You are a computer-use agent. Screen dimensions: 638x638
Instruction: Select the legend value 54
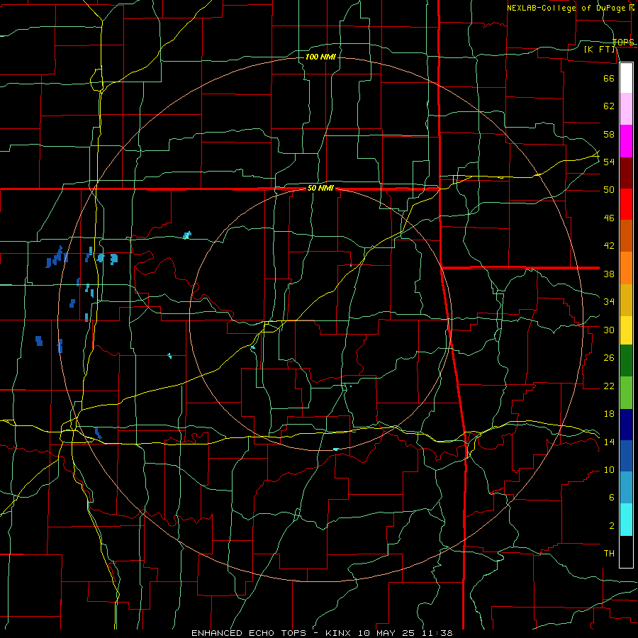point(609,162)
